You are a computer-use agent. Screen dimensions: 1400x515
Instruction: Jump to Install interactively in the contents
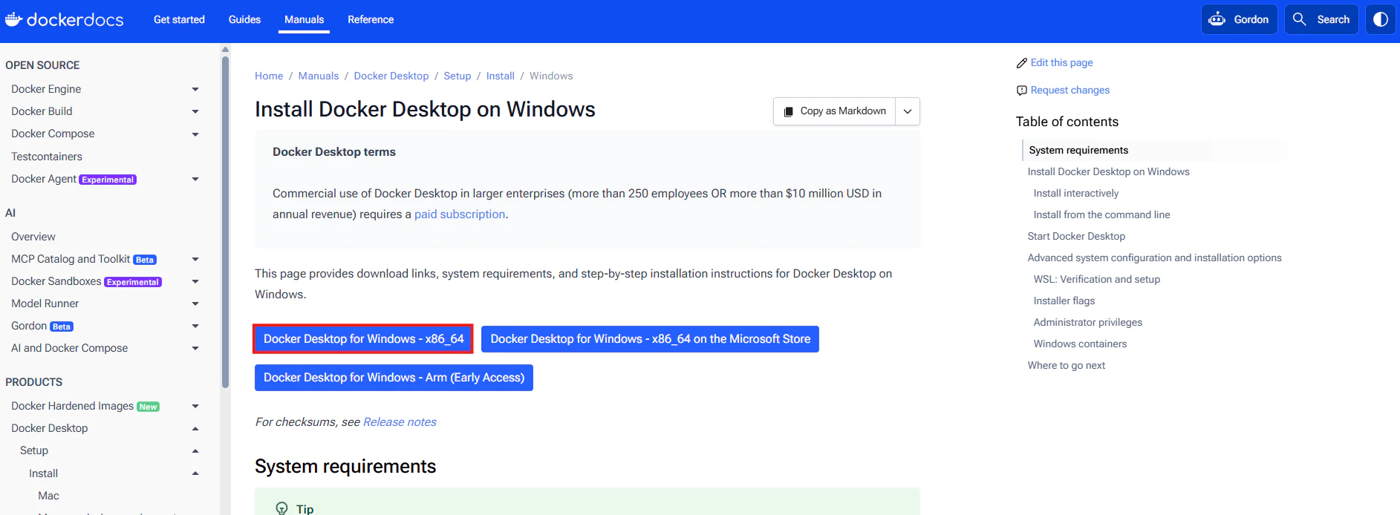(x=1076, y=193)
